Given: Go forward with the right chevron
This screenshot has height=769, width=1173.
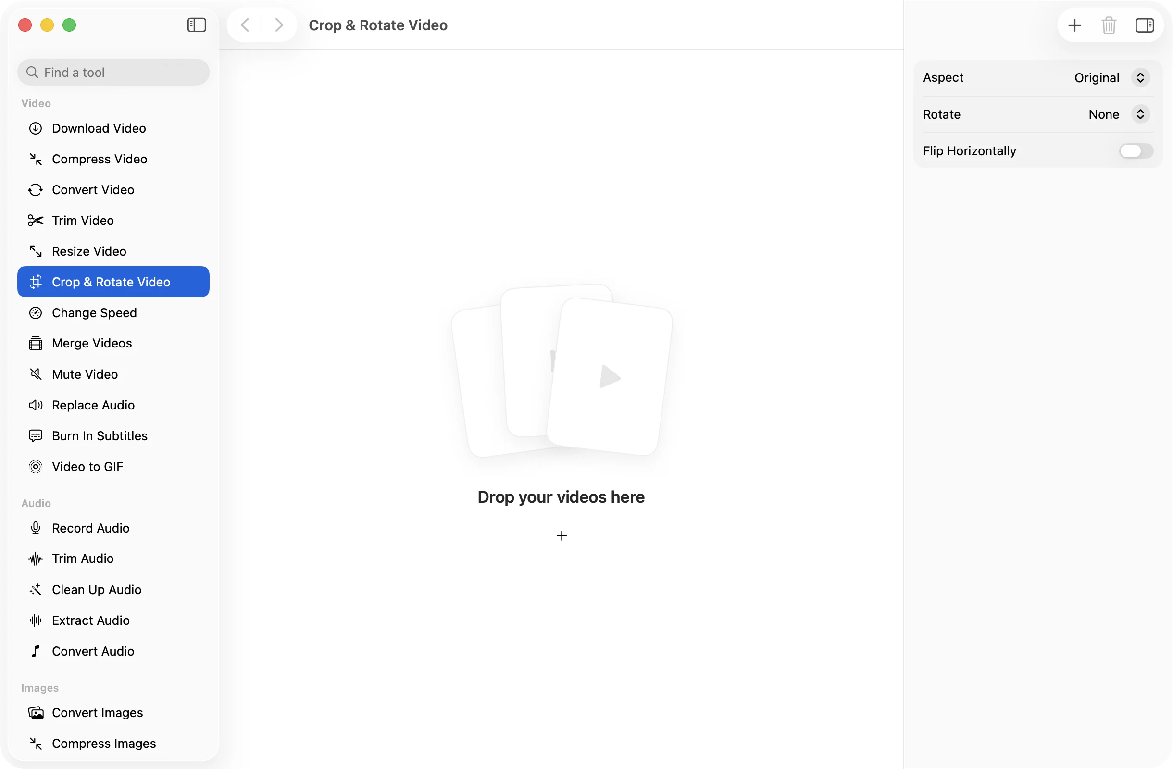Looking at the screenshot, I should point(279,25).
